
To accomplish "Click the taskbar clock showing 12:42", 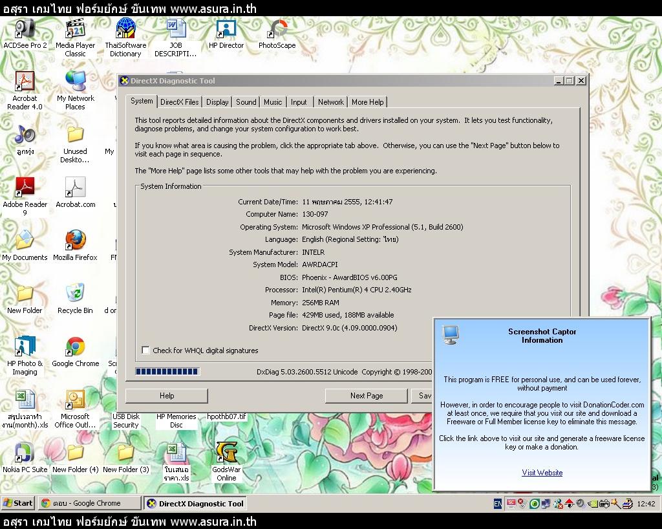I will tap(646, 504).
